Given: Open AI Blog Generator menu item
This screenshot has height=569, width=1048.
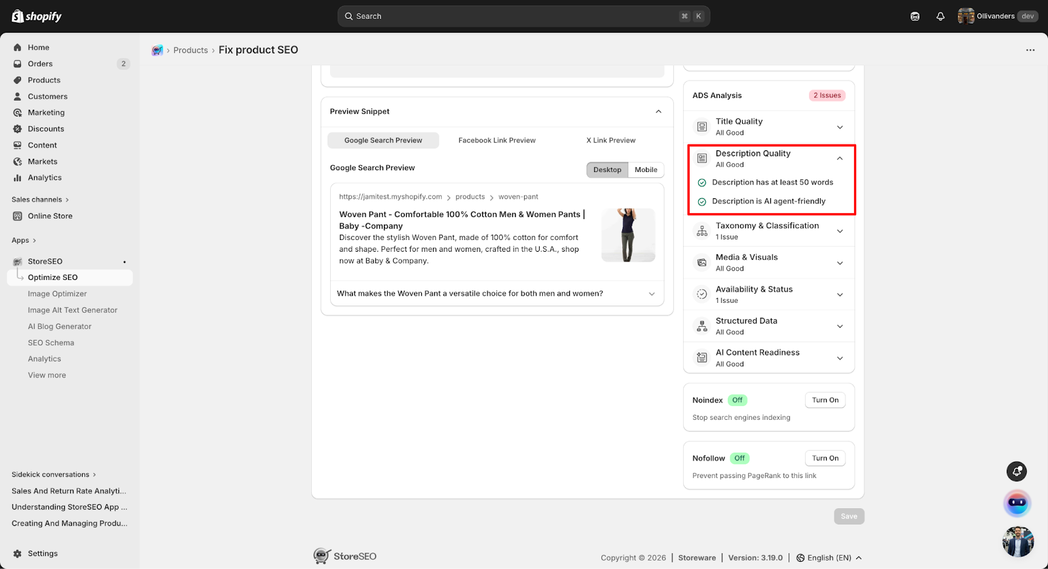Looking at the screenshot, I should click(x=60, y=326).
